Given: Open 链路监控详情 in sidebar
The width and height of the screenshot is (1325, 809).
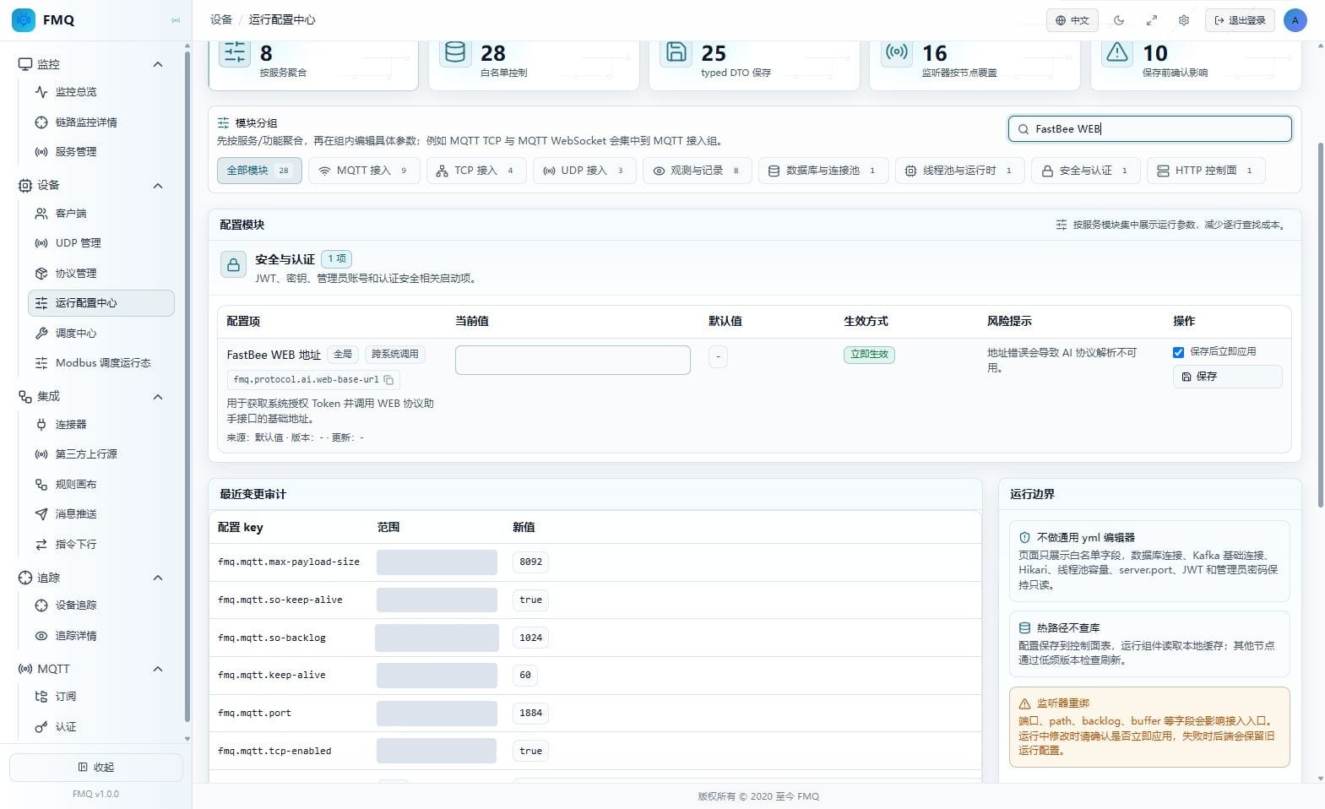Looking at the screenshot, I should pos(101,122).
